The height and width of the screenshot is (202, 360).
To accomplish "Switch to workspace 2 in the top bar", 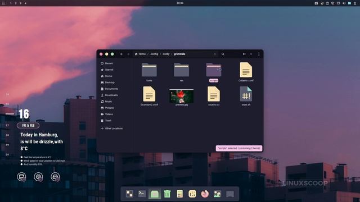I will (16, 3).
